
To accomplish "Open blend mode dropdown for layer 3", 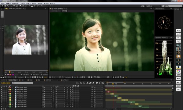I will click(x=47, y=90).
